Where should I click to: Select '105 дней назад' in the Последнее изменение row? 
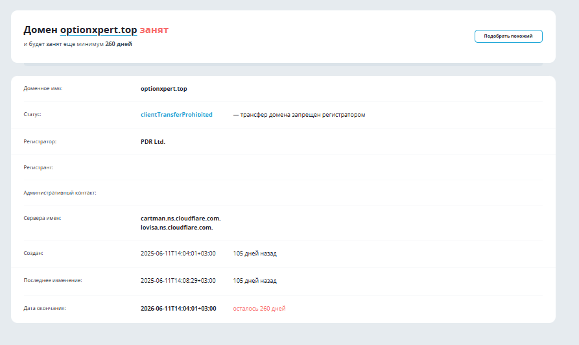(x=255, y=281)
